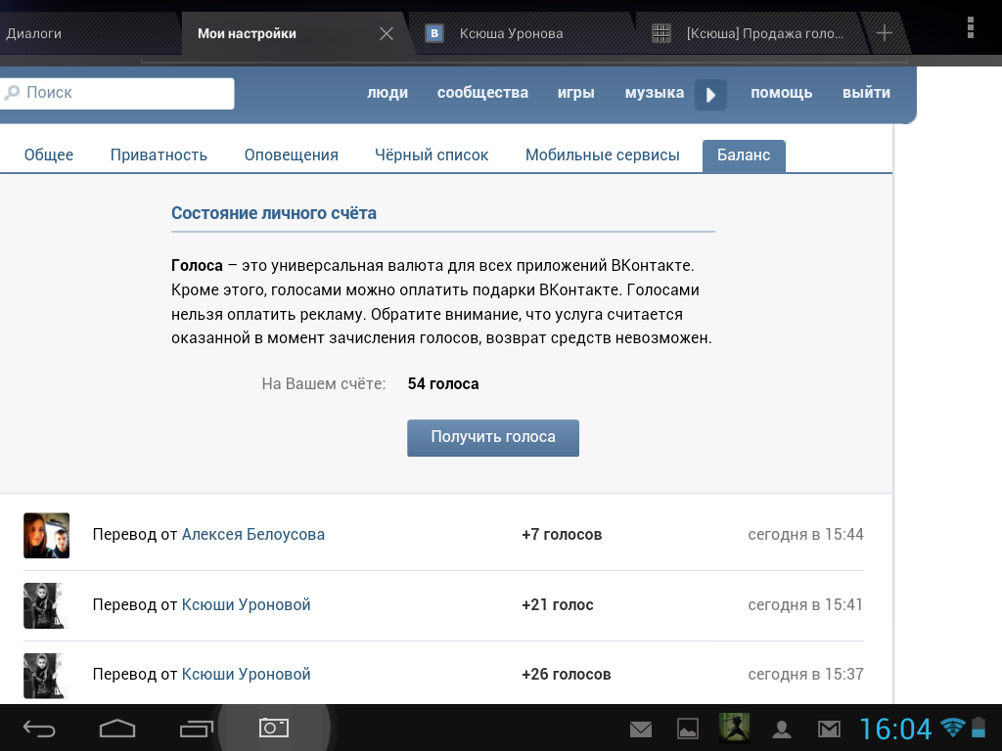
Task: Click the 16:04 system clock
Action: tap(895, 729)
